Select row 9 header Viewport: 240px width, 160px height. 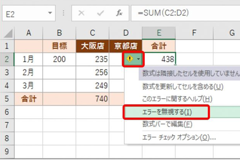coord(7,152)
